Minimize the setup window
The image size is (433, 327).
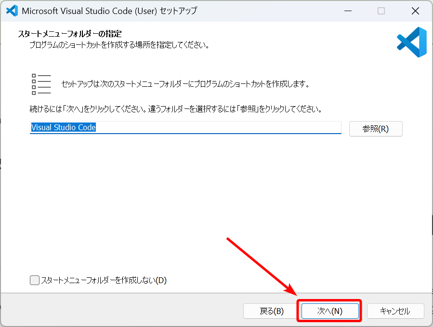pos(347,11)
